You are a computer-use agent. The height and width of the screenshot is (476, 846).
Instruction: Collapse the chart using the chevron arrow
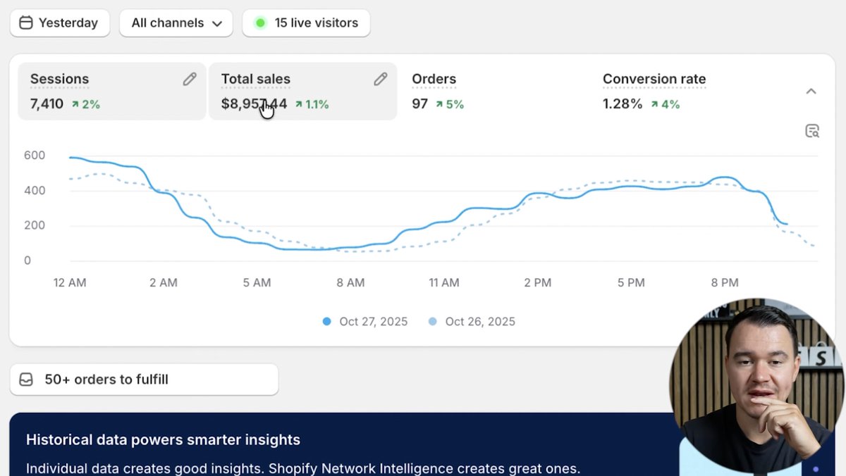[811, 92]
